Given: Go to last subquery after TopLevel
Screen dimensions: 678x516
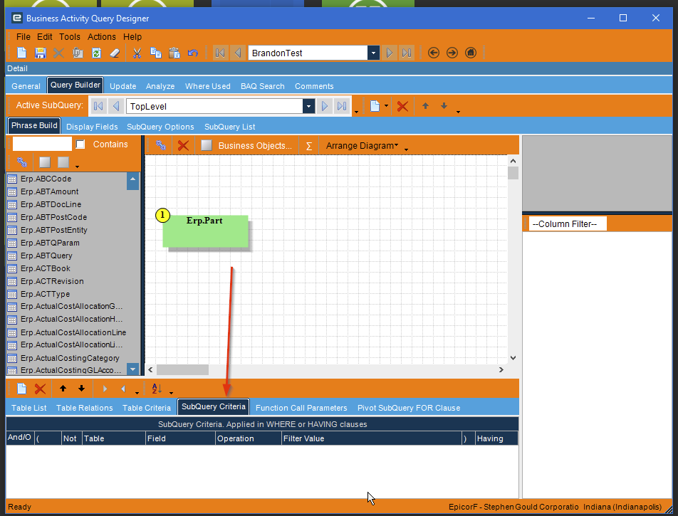Looking at the screenshot, I should (342, 106).
